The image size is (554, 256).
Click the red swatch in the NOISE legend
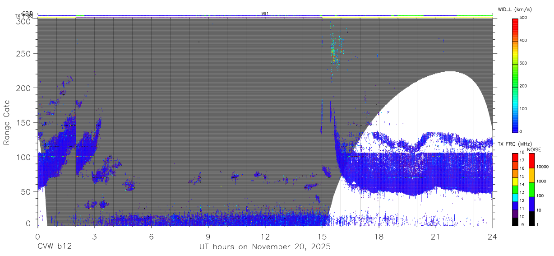coord(531,161)
